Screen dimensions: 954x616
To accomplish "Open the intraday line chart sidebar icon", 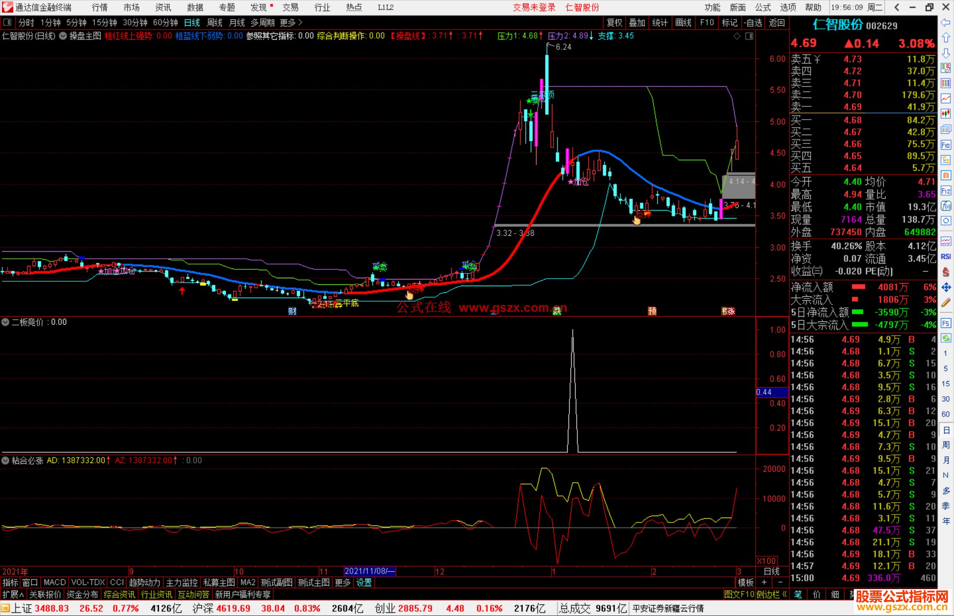I will (x=946, y=98).
